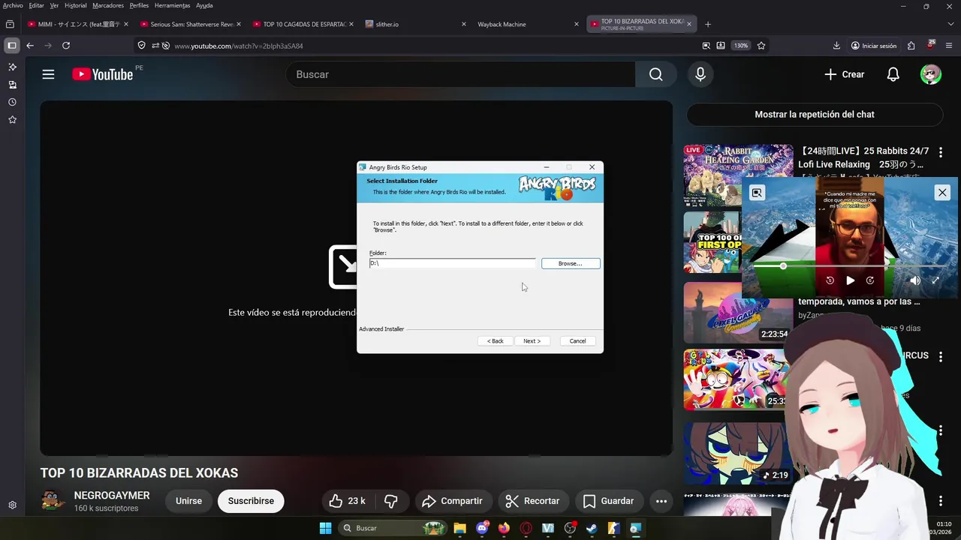Open options for 25 Rabbits 24/7 video
This screenshot has width=961, height=540.
941,152
